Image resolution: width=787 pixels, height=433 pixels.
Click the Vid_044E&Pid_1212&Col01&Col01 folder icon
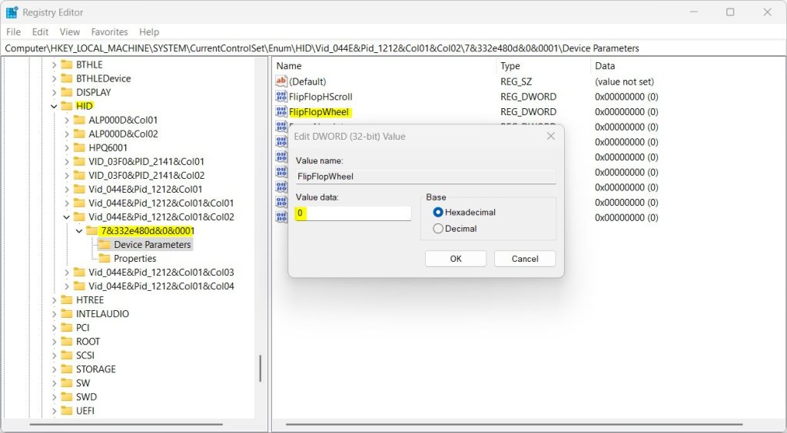click(79, 203)
